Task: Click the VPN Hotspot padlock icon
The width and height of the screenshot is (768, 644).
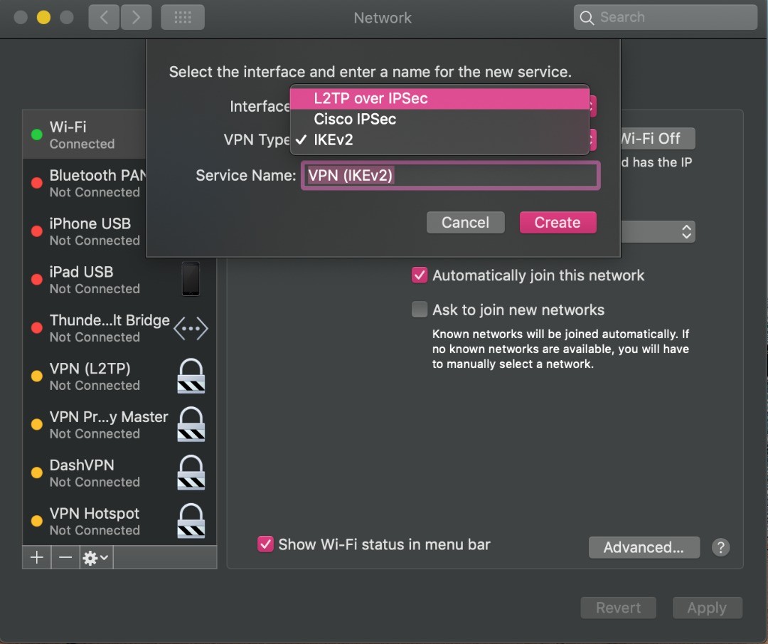Action: click(x=191, y=522)
